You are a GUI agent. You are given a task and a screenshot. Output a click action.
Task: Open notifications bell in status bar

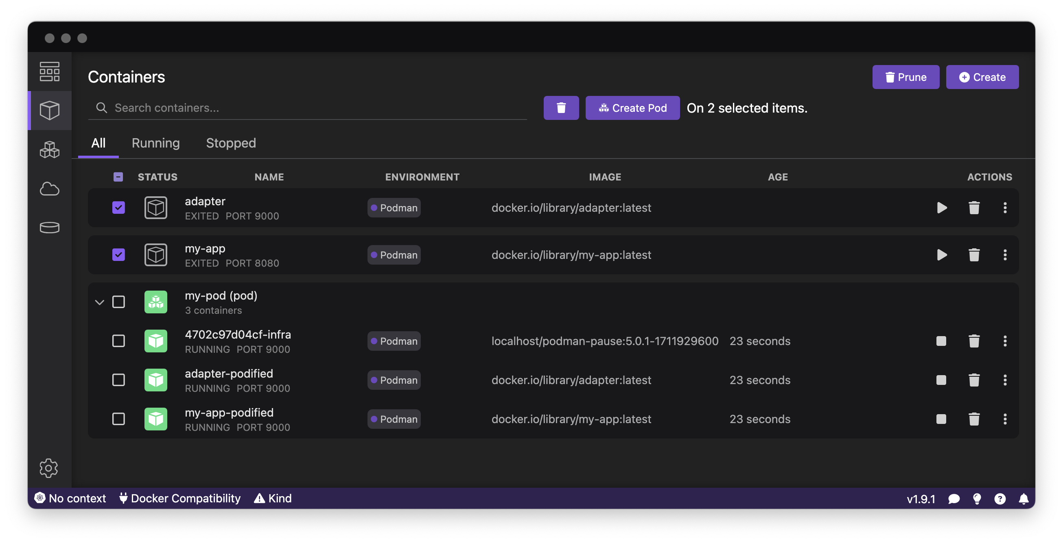[1024, 499]
